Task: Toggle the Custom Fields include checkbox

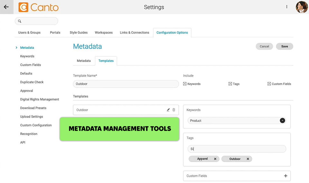Action: tap(269, 84)
